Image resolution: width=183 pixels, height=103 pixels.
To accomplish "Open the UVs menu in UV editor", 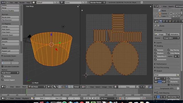I will pos(110,87).
